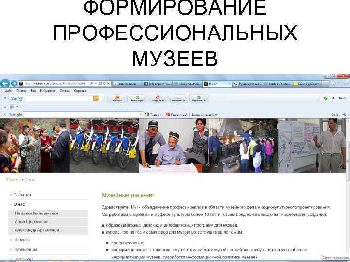Click the first Bing toolbar mail icon
The width and height of the screenshot is (350, 262).
click(x=117, y=98)
